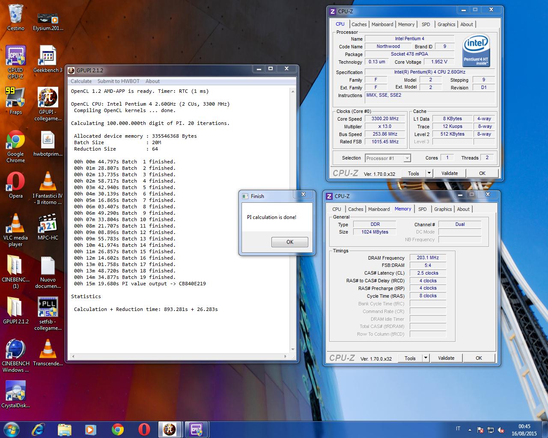Switch to Caches tab in upper CPU-Z
Screen dimensions: 548x438
359,24
